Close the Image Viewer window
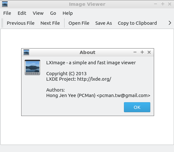This screenshot has height=152, width=174. click(x=170, y=4)
